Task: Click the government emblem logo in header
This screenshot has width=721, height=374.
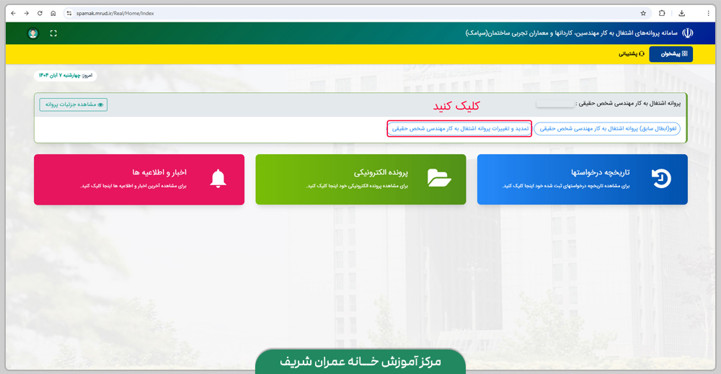Action: 687,33
